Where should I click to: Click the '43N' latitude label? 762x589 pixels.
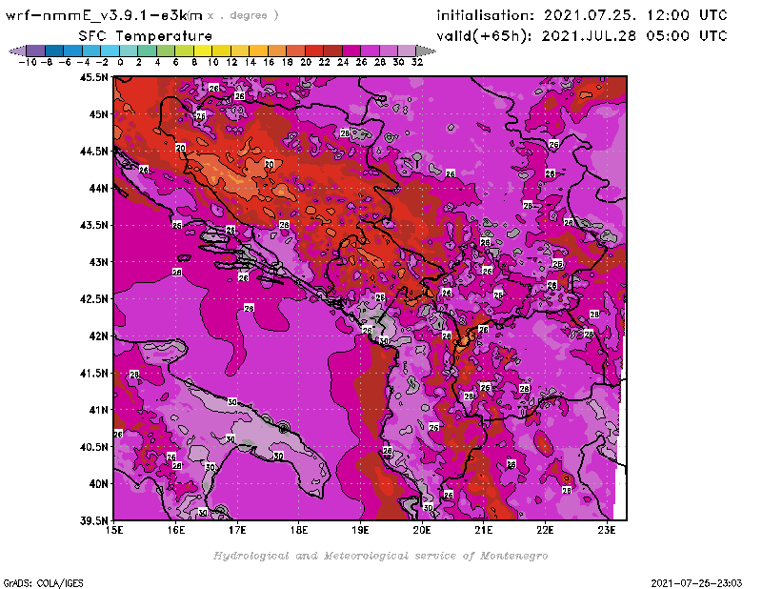point(99,262)
